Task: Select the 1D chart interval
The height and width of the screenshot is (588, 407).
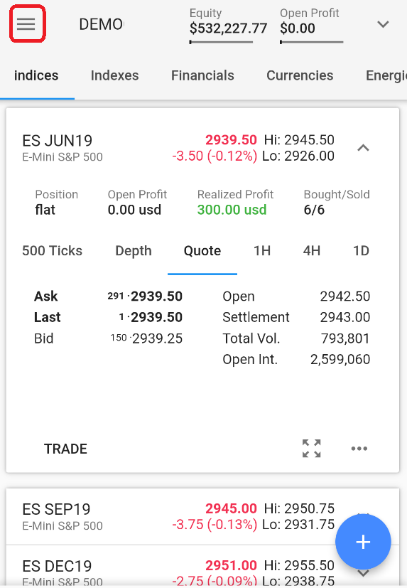Action: tap(361, 250)
